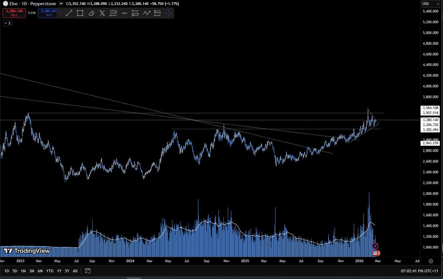Click the 3,306.720 price label
The height and width of the screenshot is (279, 443).
coord(430,125)
